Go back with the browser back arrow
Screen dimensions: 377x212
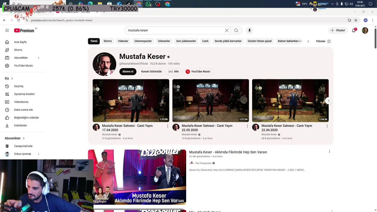click(x=4, y=20)
